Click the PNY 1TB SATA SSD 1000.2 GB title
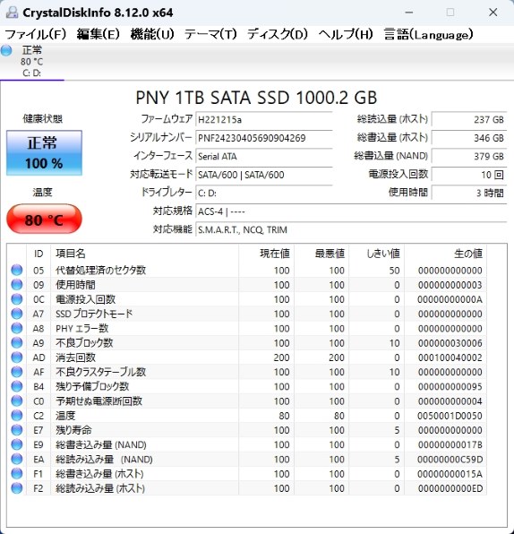Screen dimensions: 514x534 pos(256,98)
